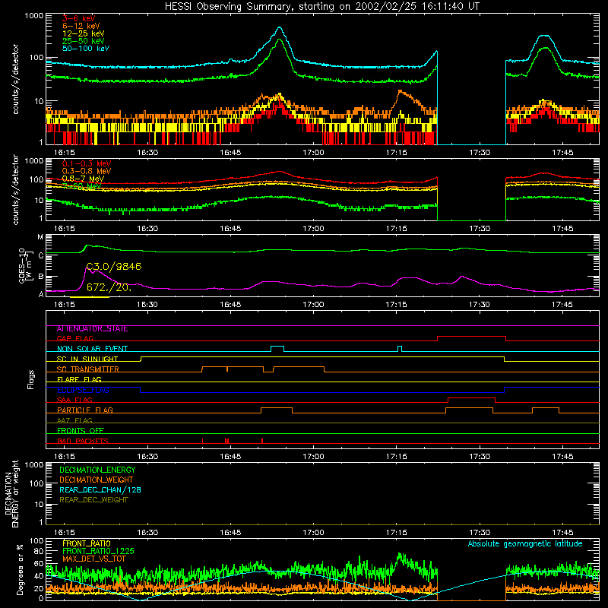This screenshot has height=608, width=608.
Task: Click the GAP_FLAG raised step near 17:28
Action: coord(471,336)
